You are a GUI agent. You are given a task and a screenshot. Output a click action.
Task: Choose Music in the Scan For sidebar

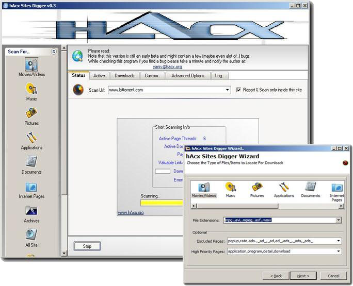31,92
